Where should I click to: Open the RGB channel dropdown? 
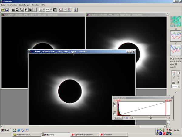pos(51,10)
